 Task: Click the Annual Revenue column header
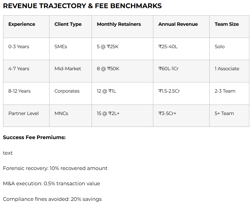click(178, 24)
